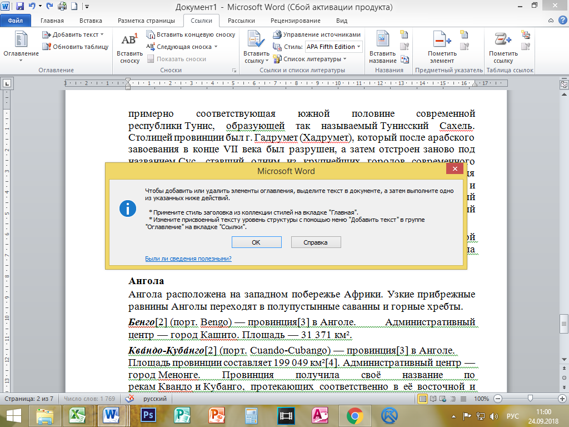This screenshot has width=569, height=427.
Task: Open Photoshop from the taskbar
Action: (x=148, y=416)
